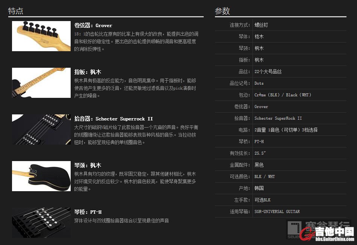Click the '金属配件:' spec label
This screenshot has height=245, width=357.
(240, 165)
